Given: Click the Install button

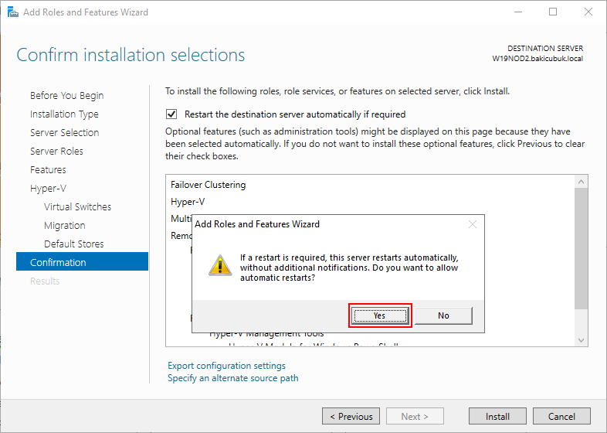Looking at the screenshot, I should 497,416.
